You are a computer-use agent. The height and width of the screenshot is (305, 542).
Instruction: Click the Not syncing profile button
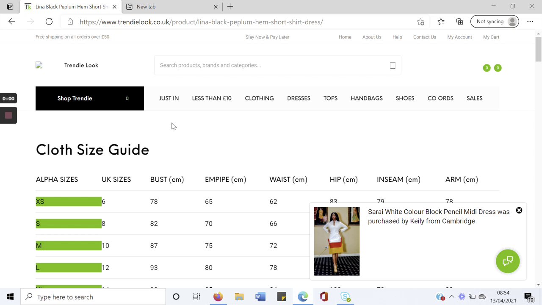coord(495,22)
